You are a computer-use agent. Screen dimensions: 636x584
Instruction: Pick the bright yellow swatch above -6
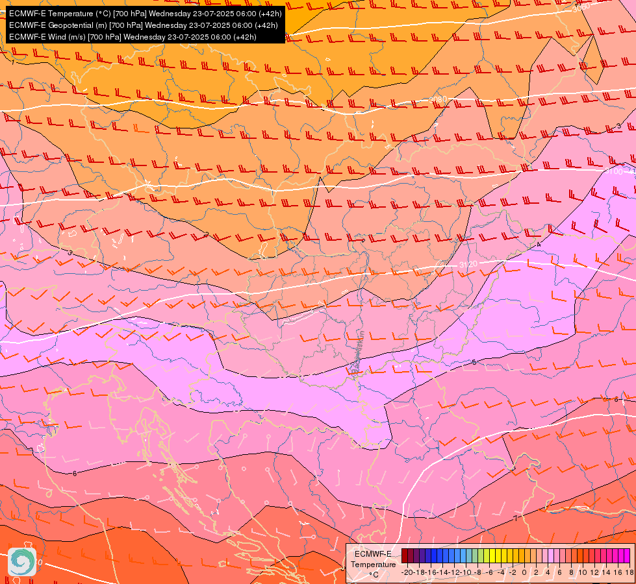(492, 555)
